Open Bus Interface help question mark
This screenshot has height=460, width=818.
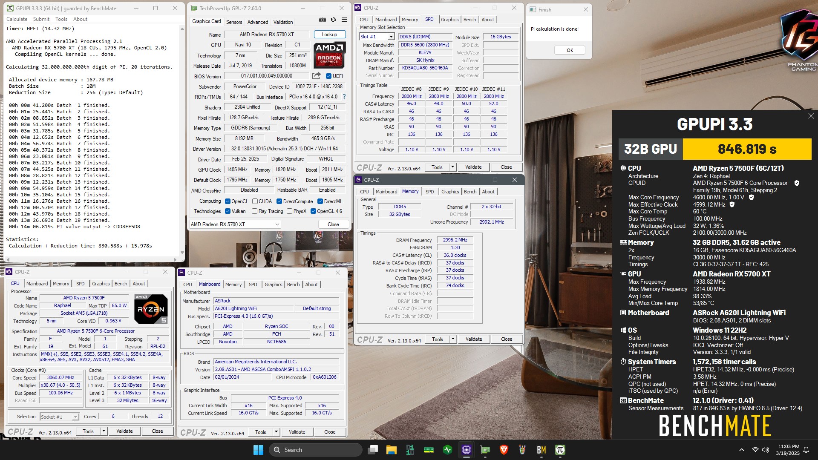344,97
